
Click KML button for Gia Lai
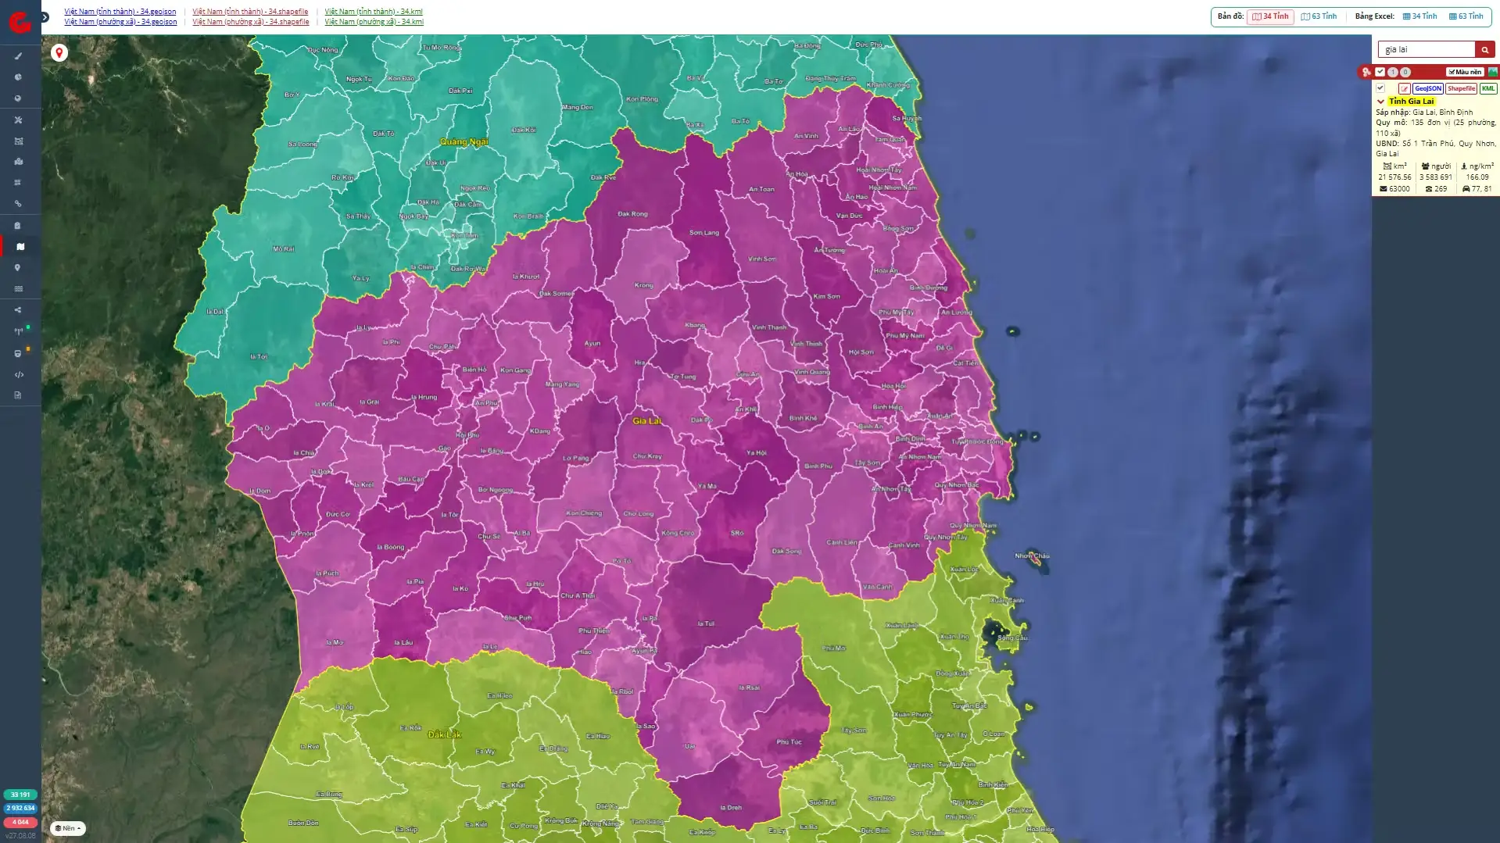(x=1487, y=88)
